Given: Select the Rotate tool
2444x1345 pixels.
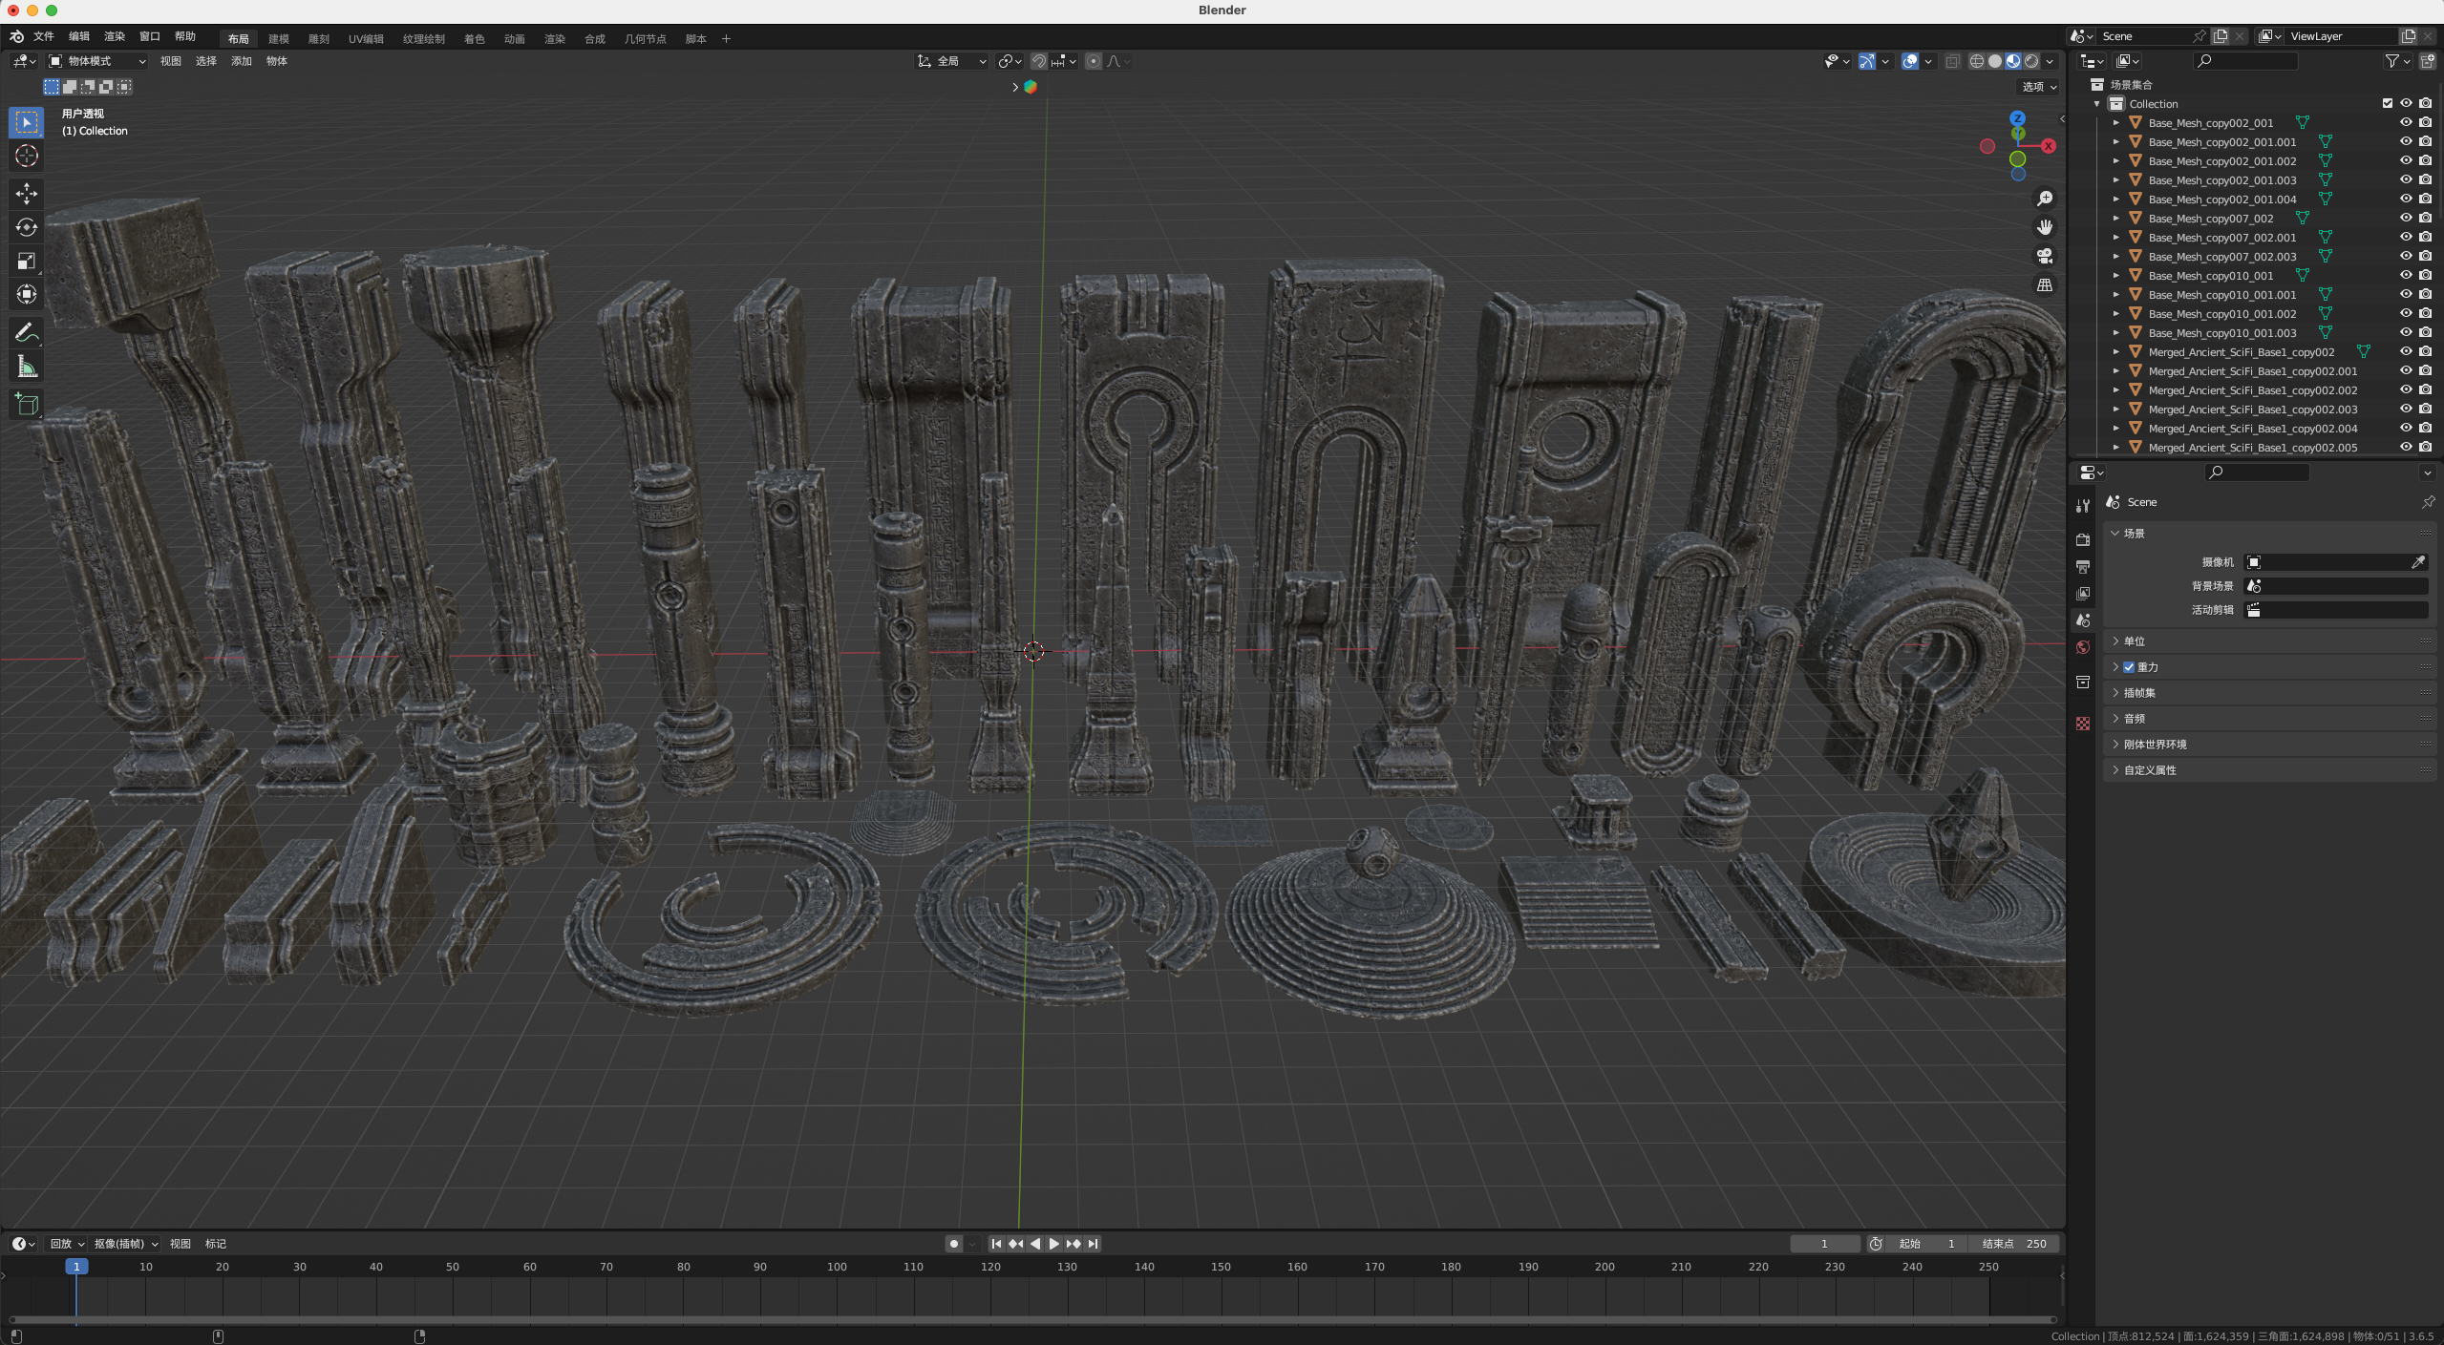Looking at the screenshot, I should pyautogui.click(x=27, y=227).
